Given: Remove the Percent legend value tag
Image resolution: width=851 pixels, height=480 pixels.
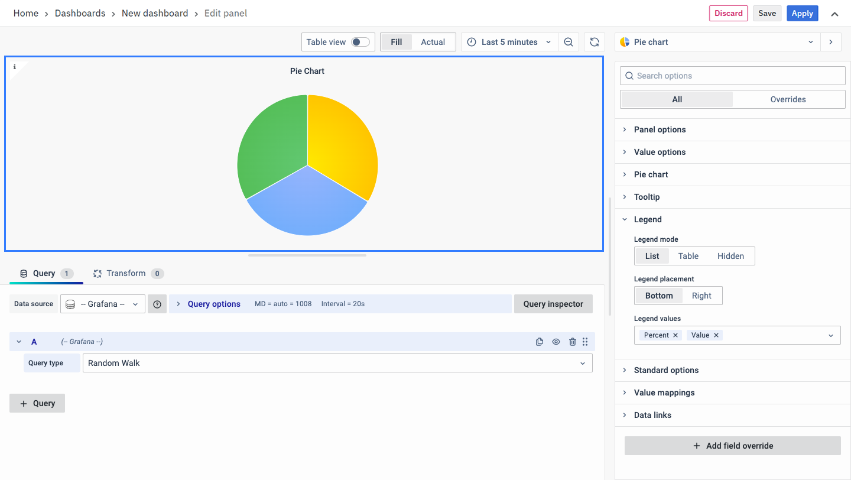Looking at the screenshot, I should (x=676, y=335).
